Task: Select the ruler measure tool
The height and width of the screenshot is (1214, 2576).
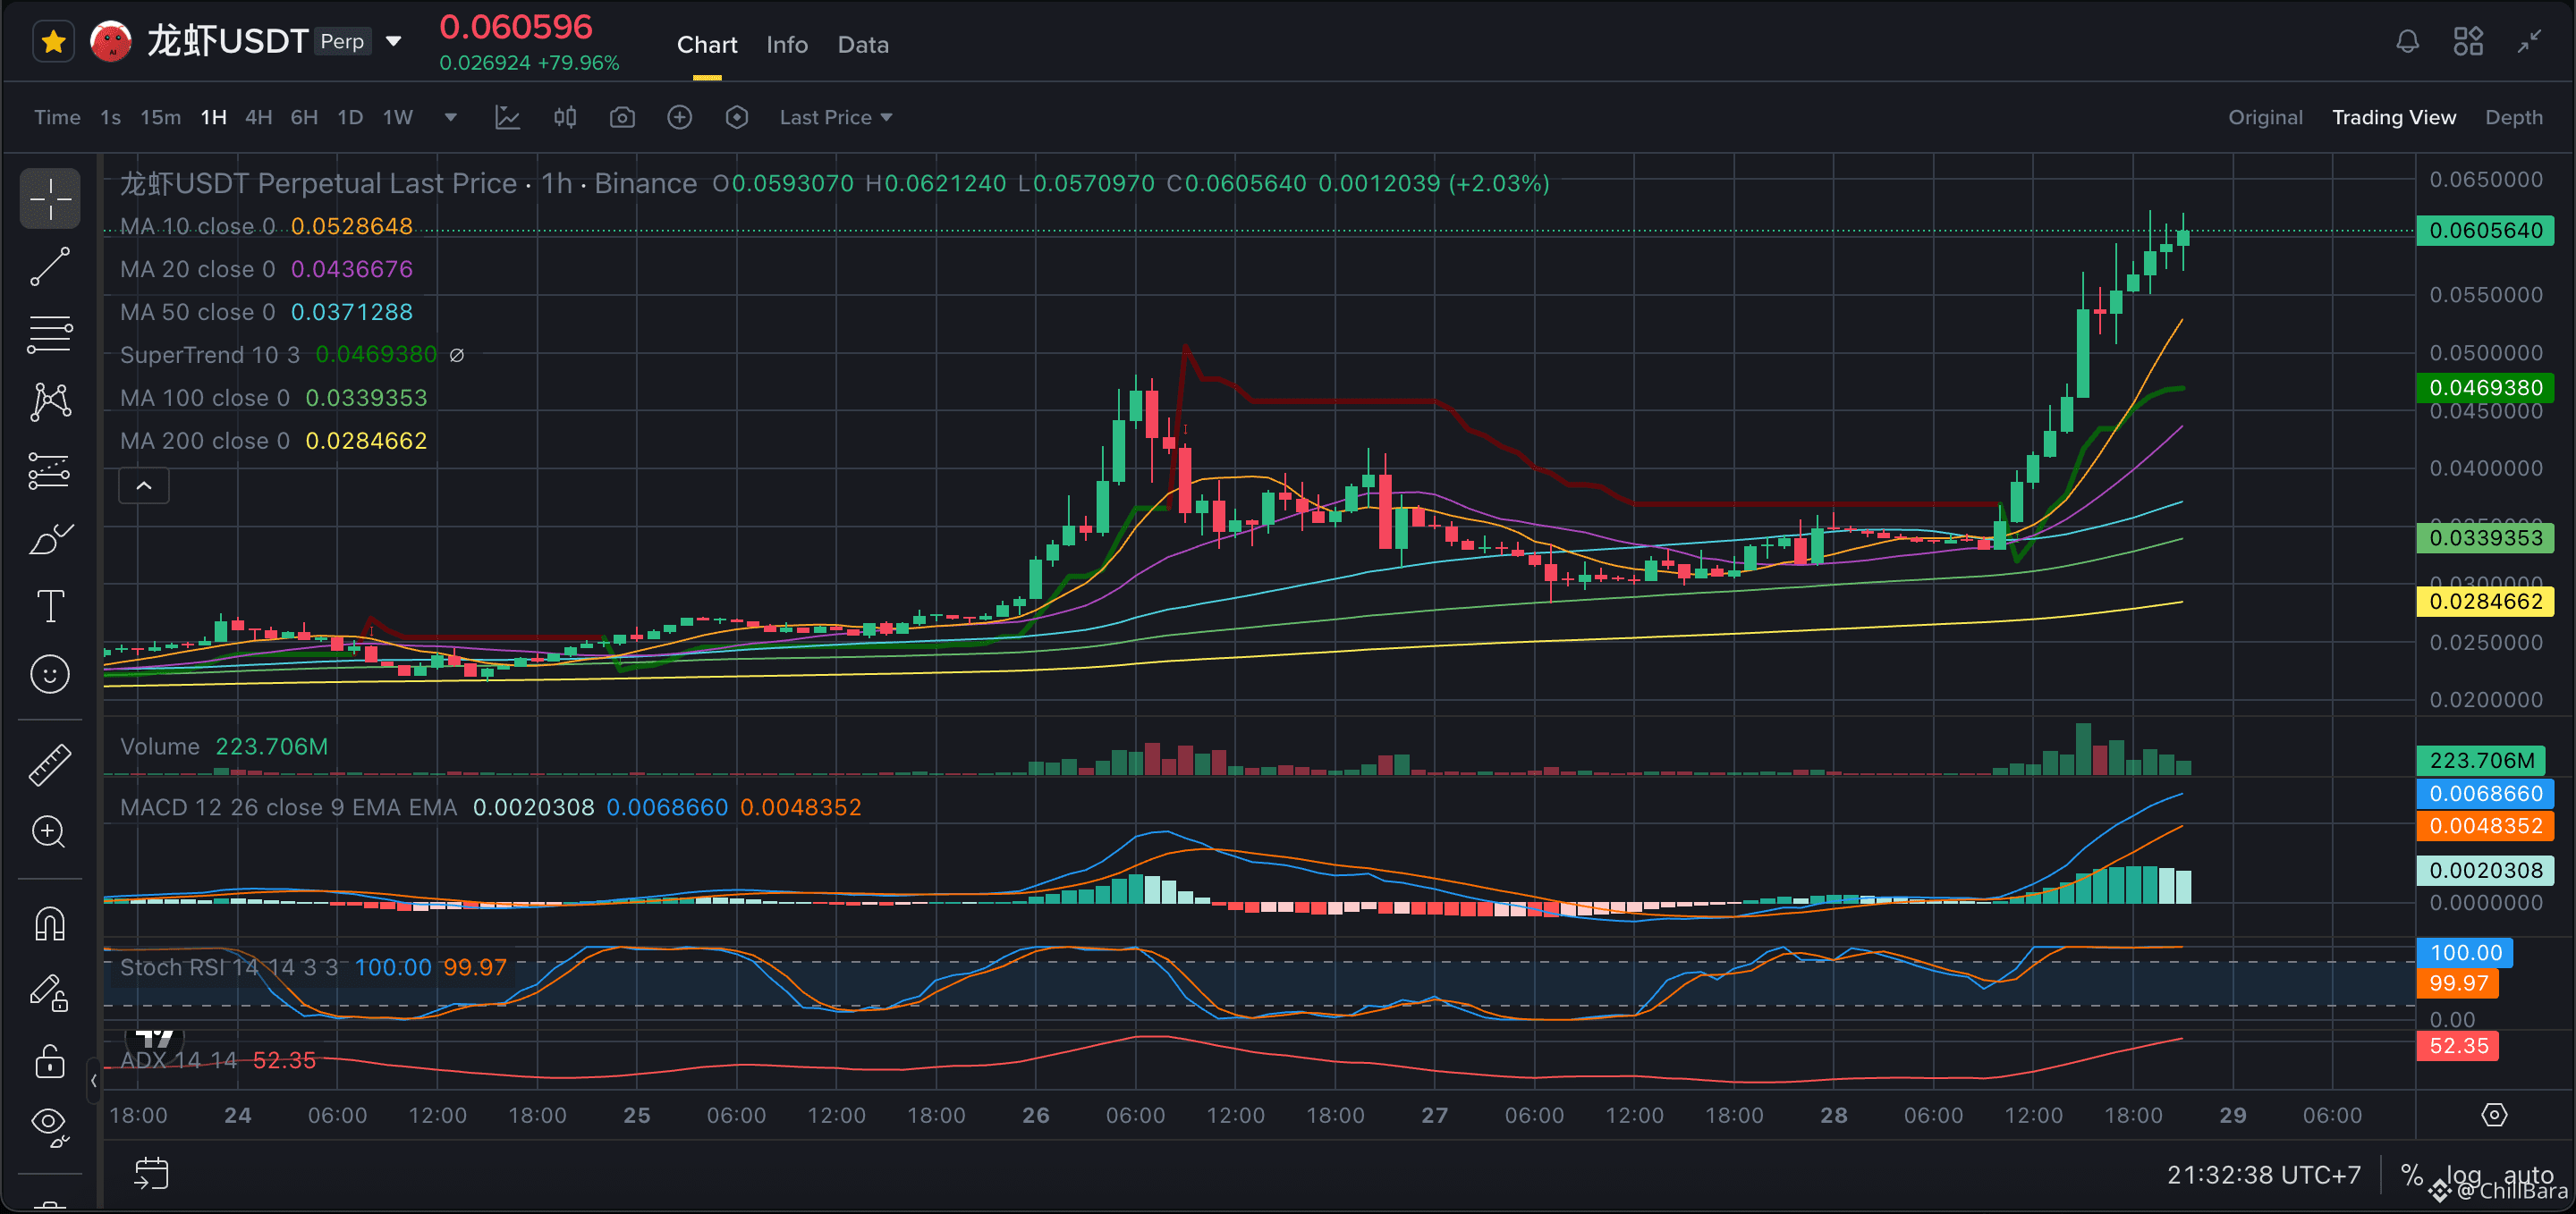Action: (50, 764)
